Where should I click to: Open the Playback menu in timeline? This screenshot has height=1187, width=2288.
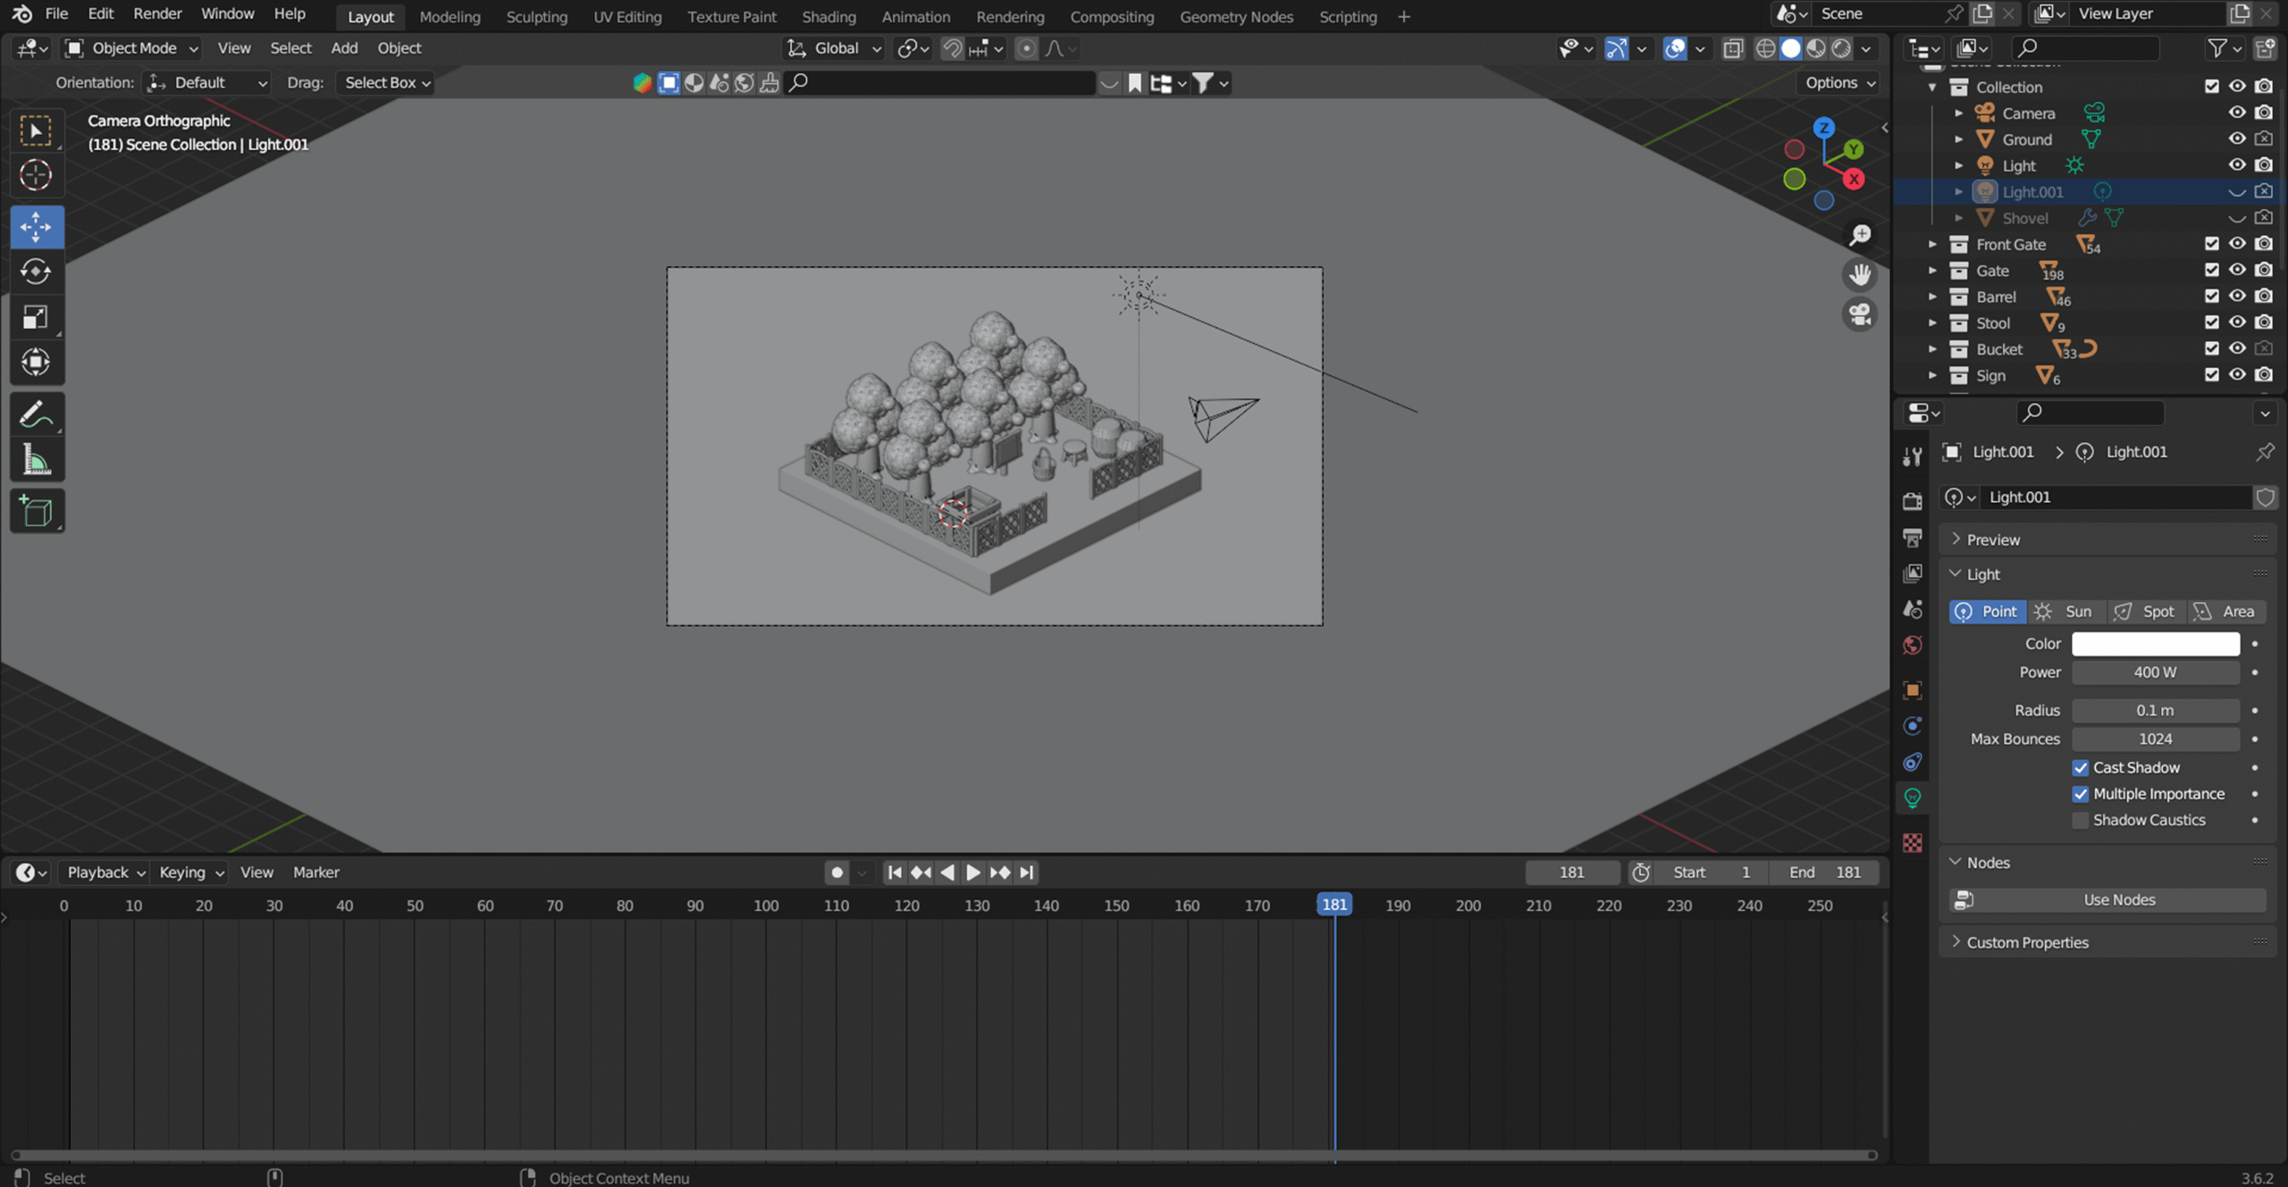click(x=105, y=873)
